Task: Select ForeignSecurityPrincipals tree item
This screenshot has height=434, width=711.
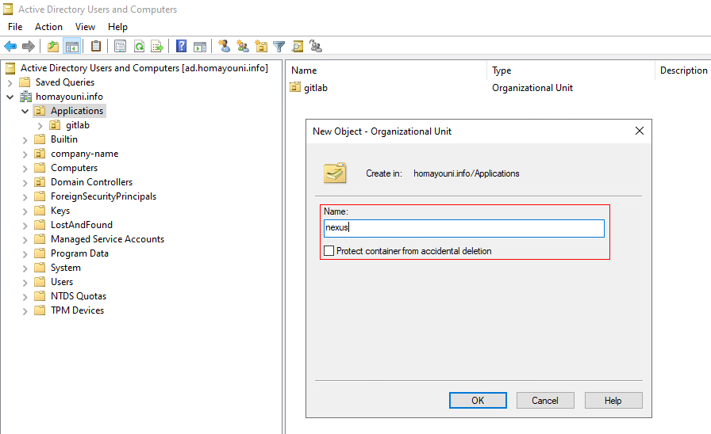Action: [103, 196]
